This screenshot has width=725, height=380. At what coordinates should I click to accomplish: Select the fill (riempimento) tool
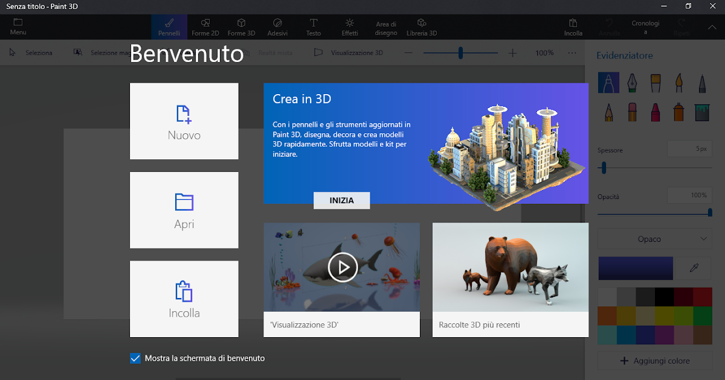click(x=701, y=112)
